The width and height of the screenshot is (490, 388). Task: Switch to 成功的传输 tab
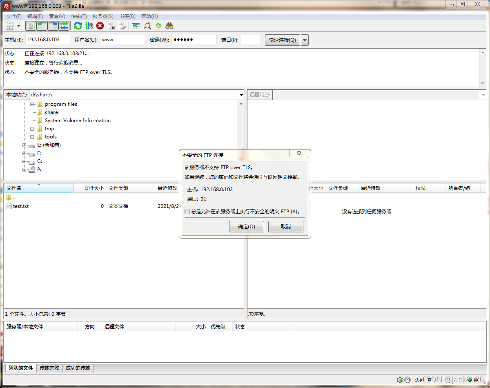[78, 368]
